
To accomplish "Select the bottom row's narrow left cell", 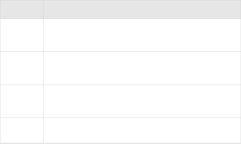I will click(22, 130).
